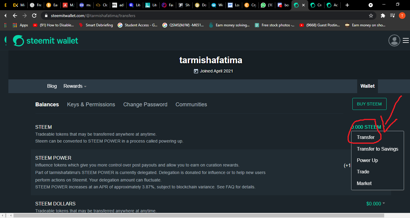Switch to the 'Sh' F-icon browser tab
Viewport: 410px width, 218px height.
tap(184, 5)
